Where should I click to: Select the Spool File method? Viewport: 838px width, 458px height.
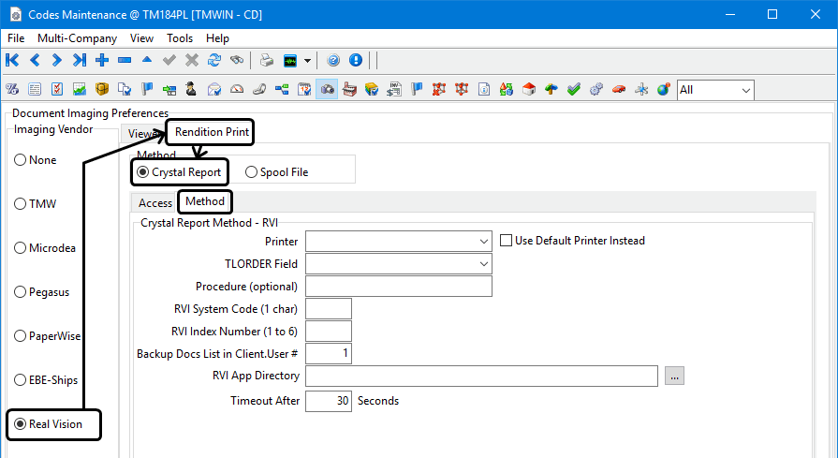(x=253, y=172)
